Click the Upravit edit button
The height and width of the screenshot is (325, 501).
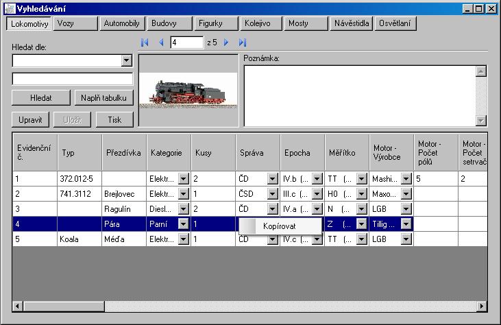[30, 119]
